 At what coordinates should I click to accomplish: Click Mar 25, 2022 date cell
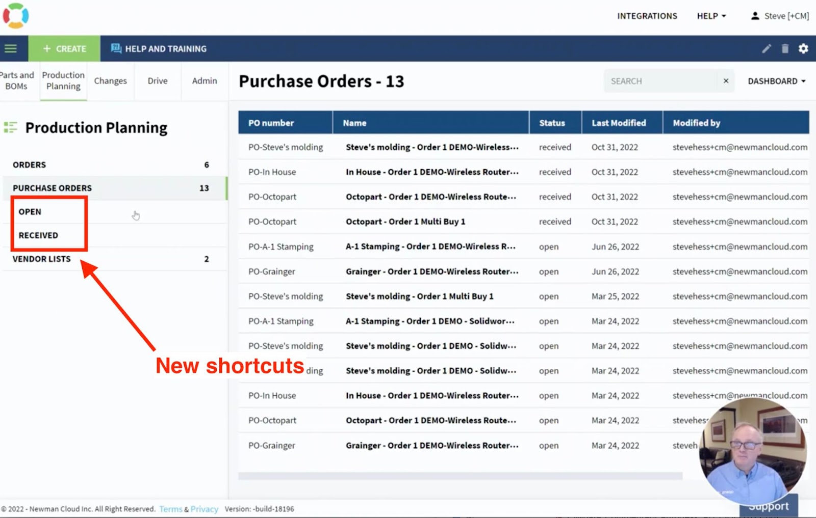click(615, 296)
